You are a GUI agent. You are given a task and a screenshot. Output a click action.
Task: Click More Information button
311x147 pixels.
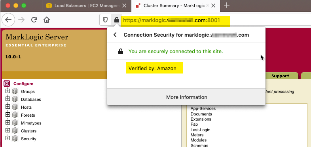pyautogui.click(x=186, y=97)
